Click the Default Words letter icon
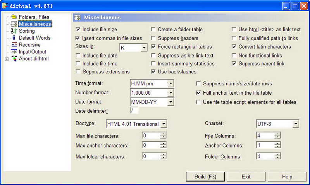This screenshot has height=185, width=310. tap(14, 37)
